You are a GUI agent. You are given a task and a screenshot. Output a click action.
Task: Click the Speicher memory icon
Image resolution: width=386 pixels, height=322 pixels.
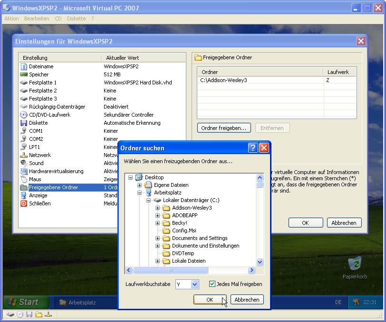pos(24,74)
